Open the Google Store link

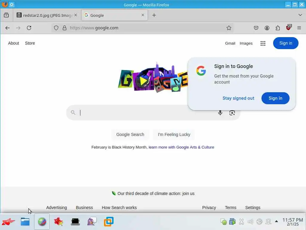tap(30, 43)
